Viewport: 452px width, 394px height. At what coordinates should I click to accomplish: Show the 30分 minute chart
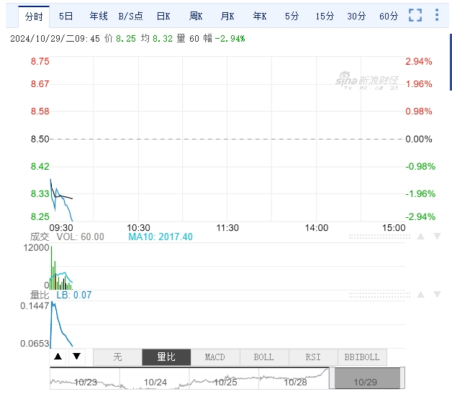[356, 16]
